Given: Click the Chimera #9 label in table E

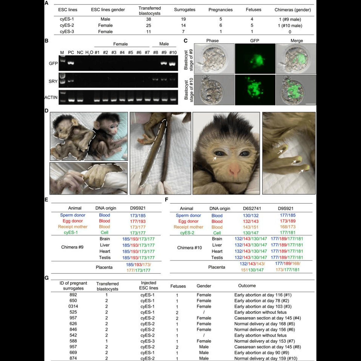Looking at the screenshot, I should tap(72, 247).
